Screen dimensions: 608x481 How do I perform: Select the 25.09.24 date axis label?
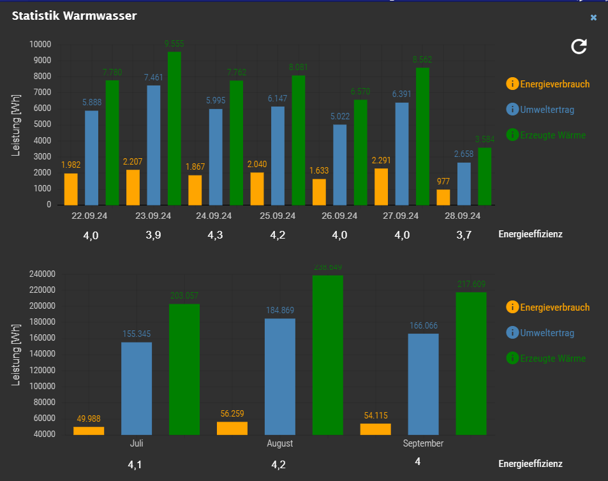click(278, 216)
